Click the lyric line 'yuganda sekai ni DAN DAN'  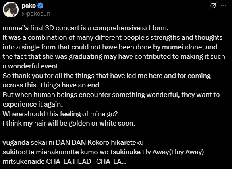click(x=73, y=142)
